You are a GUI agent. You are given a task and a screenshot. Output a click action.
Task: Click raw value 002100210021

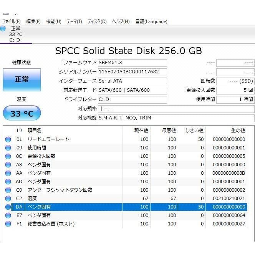click(229, 199)
